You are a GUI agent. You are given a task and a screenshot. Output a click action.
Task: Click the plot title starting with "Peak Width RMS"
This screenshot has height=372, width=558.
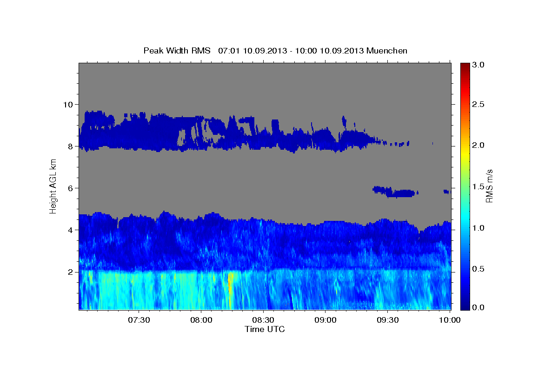point(275,50)
